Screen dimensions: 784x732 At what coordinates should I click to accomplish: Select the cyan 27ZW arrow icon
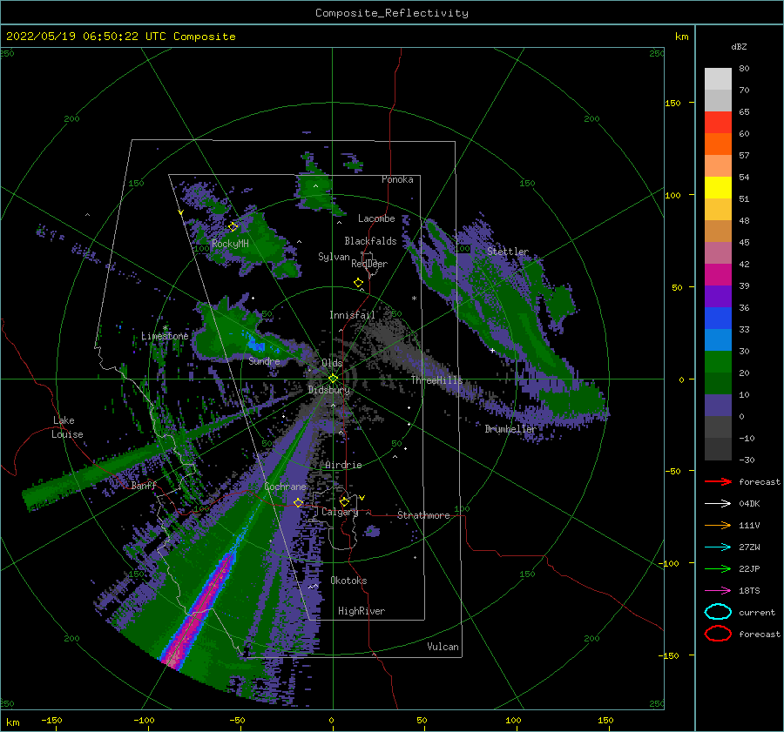pyautogui.click(x=718, y=547)
